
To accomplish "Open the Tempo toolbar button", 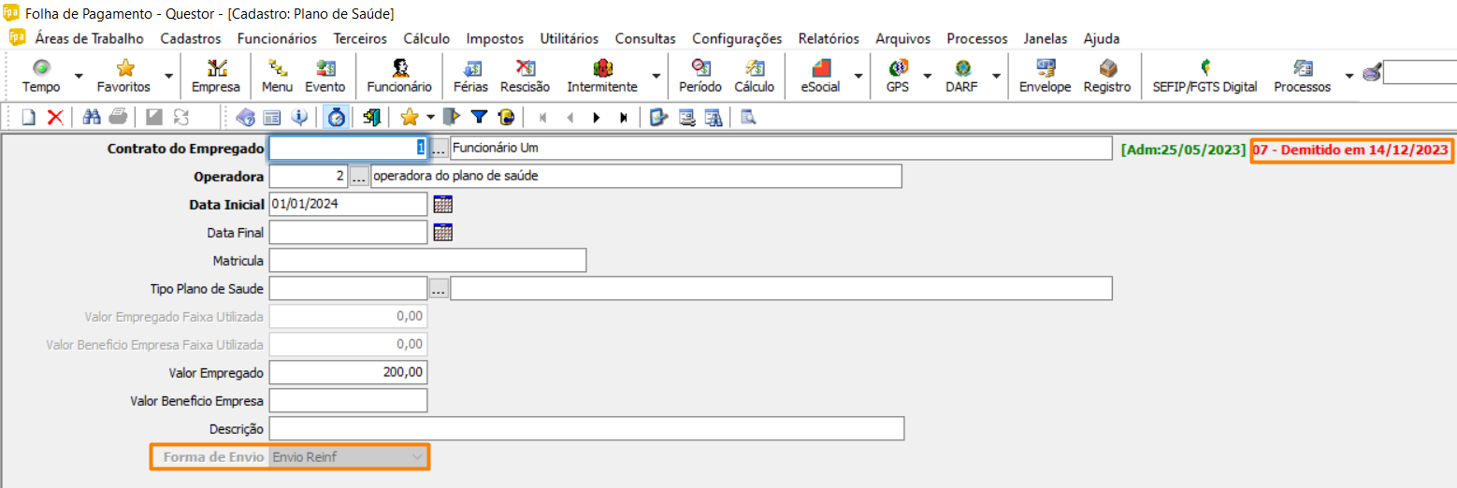I will coord(41,76).
